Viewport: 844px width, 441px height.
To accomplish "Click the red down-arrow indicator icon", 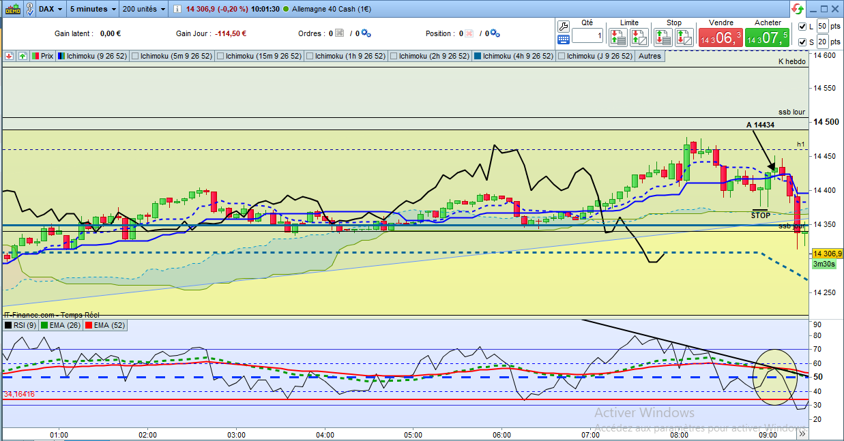I will coord(10,56).
